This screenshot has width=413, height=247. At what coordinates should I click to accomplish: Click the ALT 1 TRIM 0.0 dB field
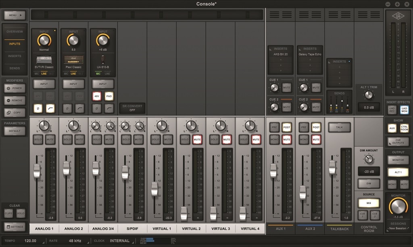369,107
